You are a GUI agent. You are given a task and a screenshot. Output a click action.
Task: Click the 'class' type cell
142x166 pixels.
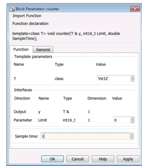click(x=59, y=79)
